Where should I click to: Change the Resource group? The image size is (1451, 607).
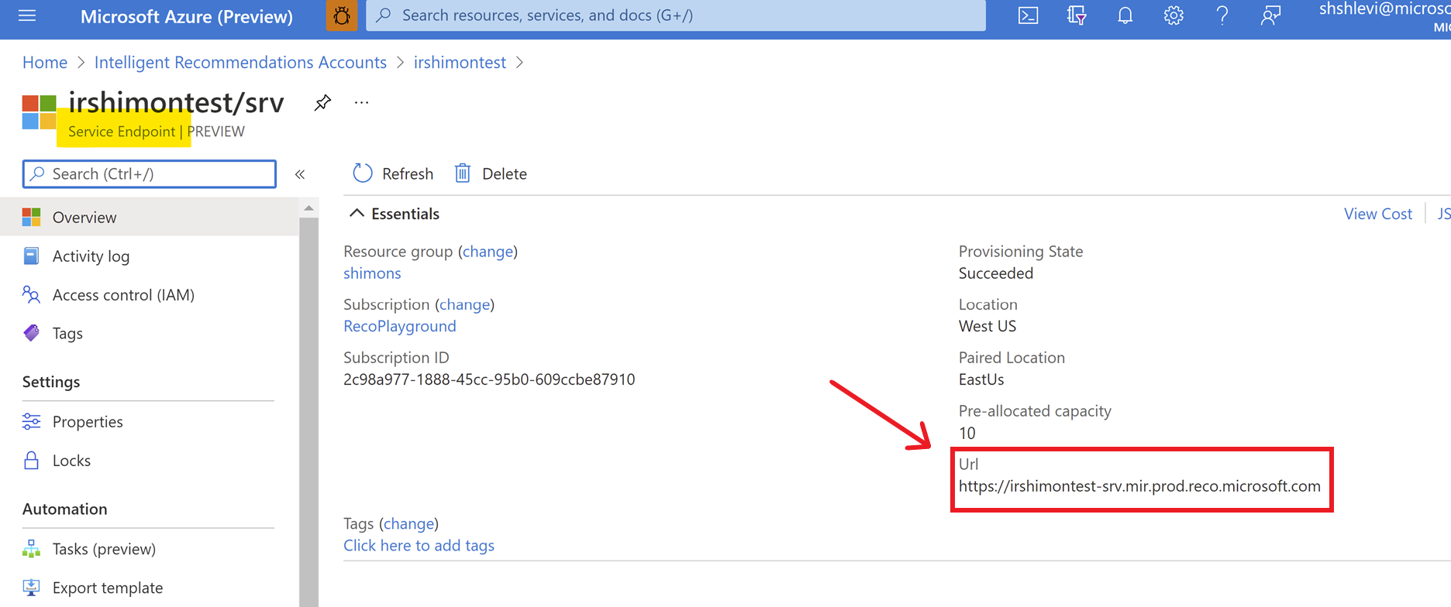click(488, 252)
